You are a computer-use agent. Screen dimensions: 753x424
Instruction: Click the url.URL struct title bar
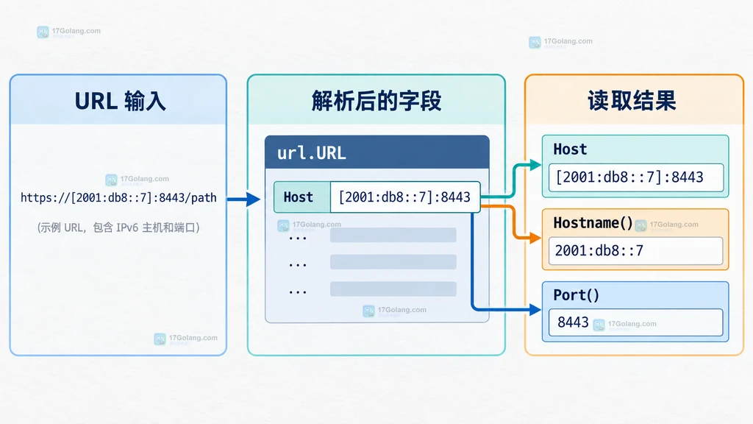(377, 152)
